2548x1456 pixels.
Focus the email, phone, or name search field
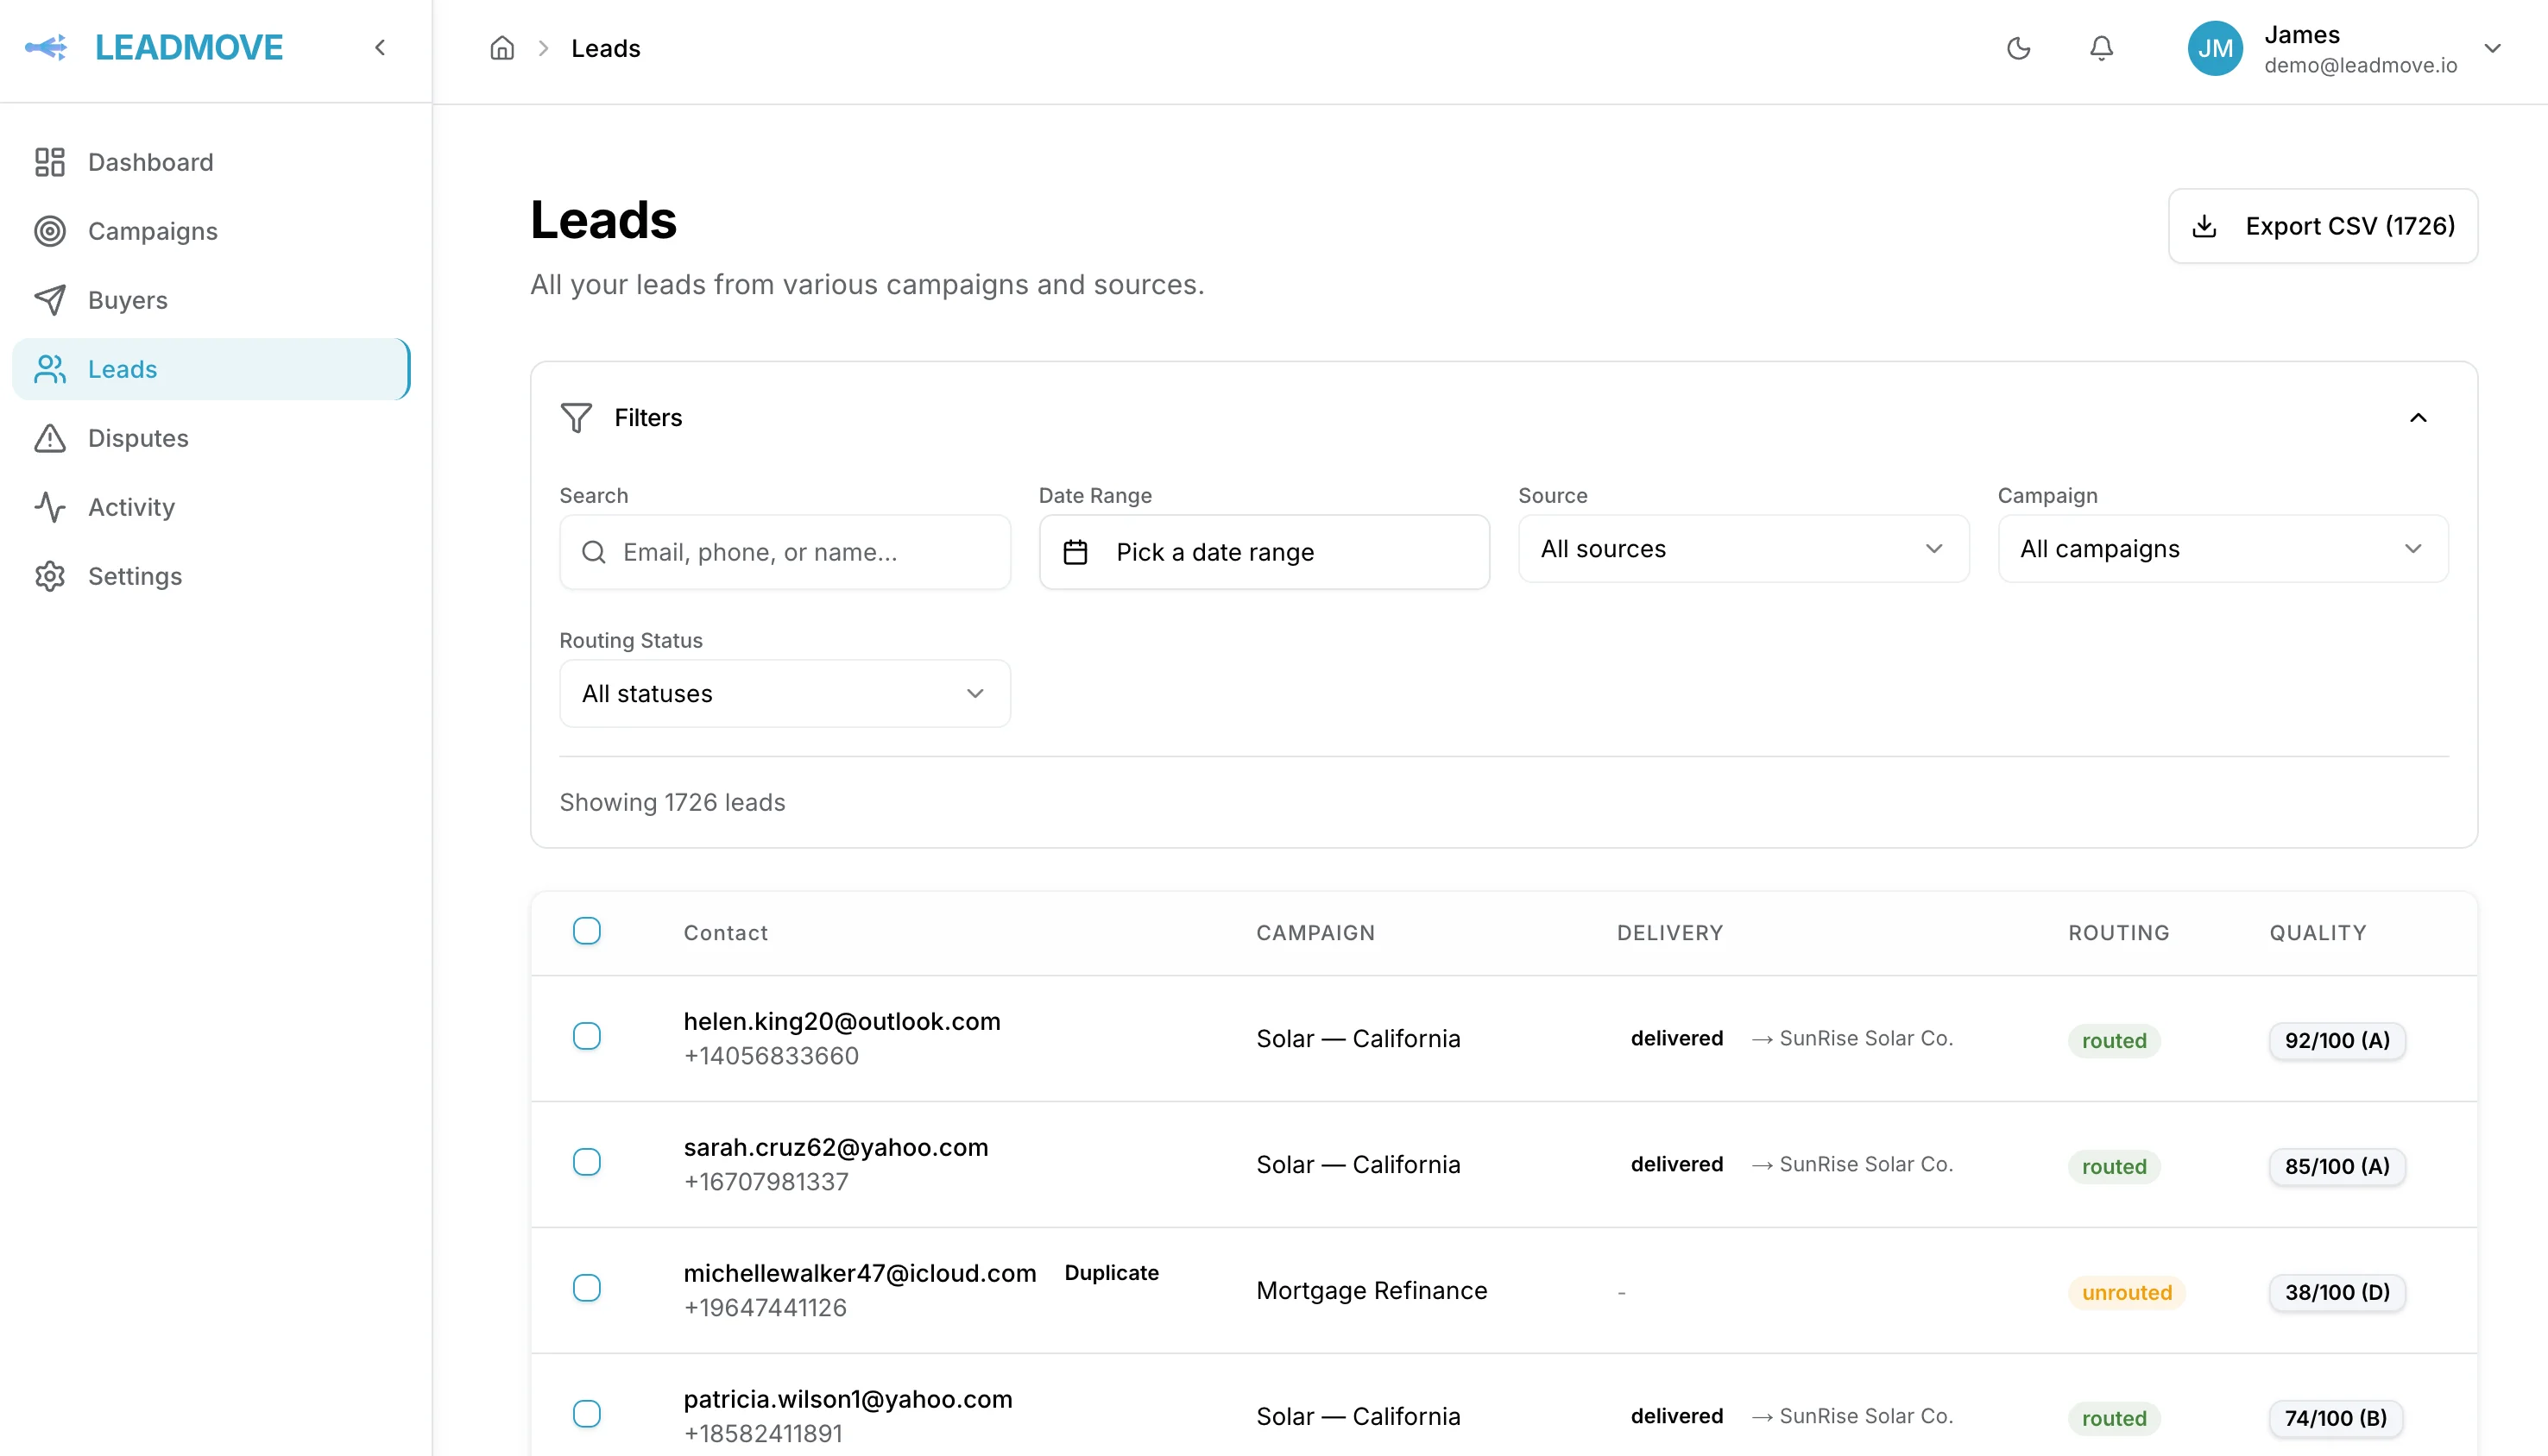(x=785, y=552)
